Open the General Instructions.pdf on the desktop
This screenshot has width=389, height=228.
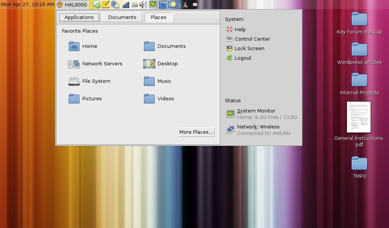359,118
